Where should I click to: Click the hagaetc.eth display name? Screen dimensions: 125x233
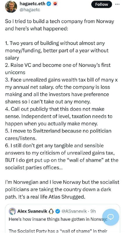pos(32,4)
